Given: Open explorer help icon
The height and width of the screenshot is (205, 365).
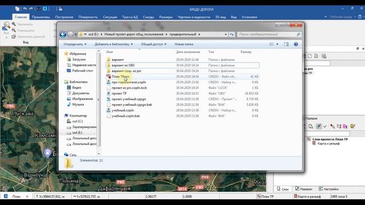Looking at the screenshot, I should tap(295, 44).
